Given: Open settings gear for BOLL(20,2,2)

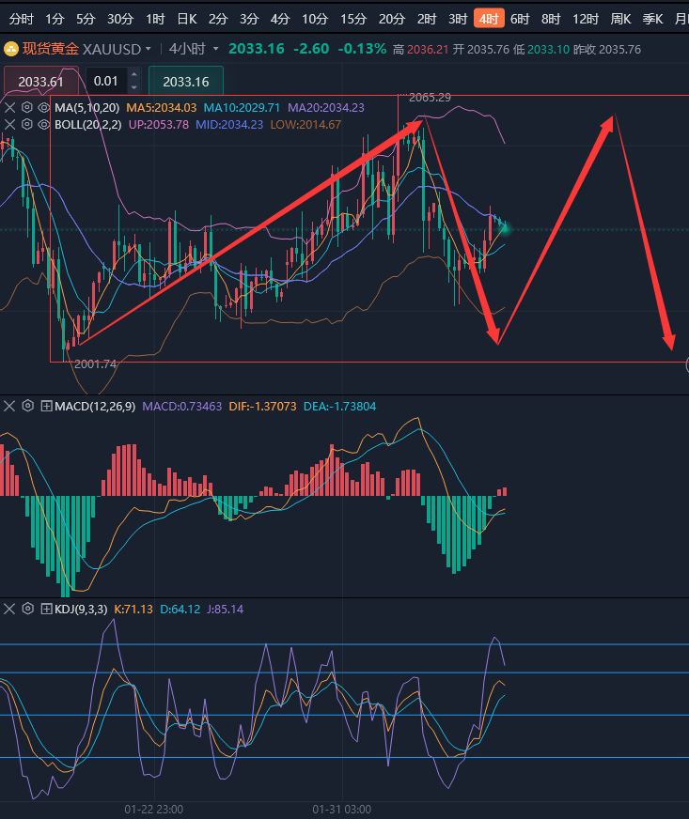Looking at the screenshot, I should [x=27, y=124].
